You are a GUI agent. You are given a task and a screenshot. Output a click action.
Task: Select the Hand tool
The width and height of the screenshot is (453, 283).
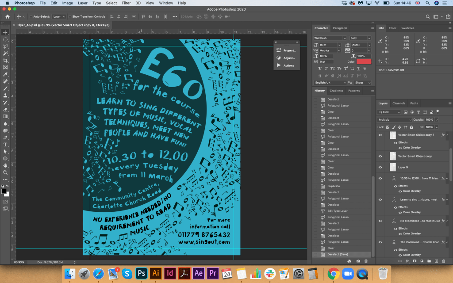click(x=5, y=165)
